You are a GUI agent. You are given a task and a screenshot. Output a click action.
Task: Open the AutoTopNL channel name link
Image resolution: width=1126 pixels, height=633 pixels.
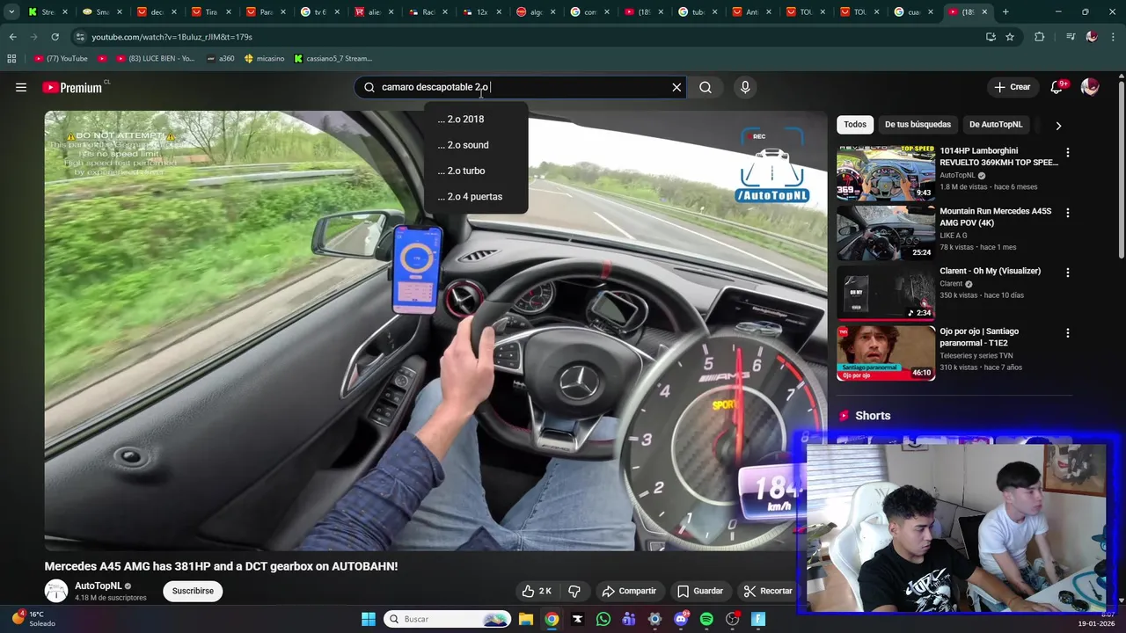pos(98,586)
